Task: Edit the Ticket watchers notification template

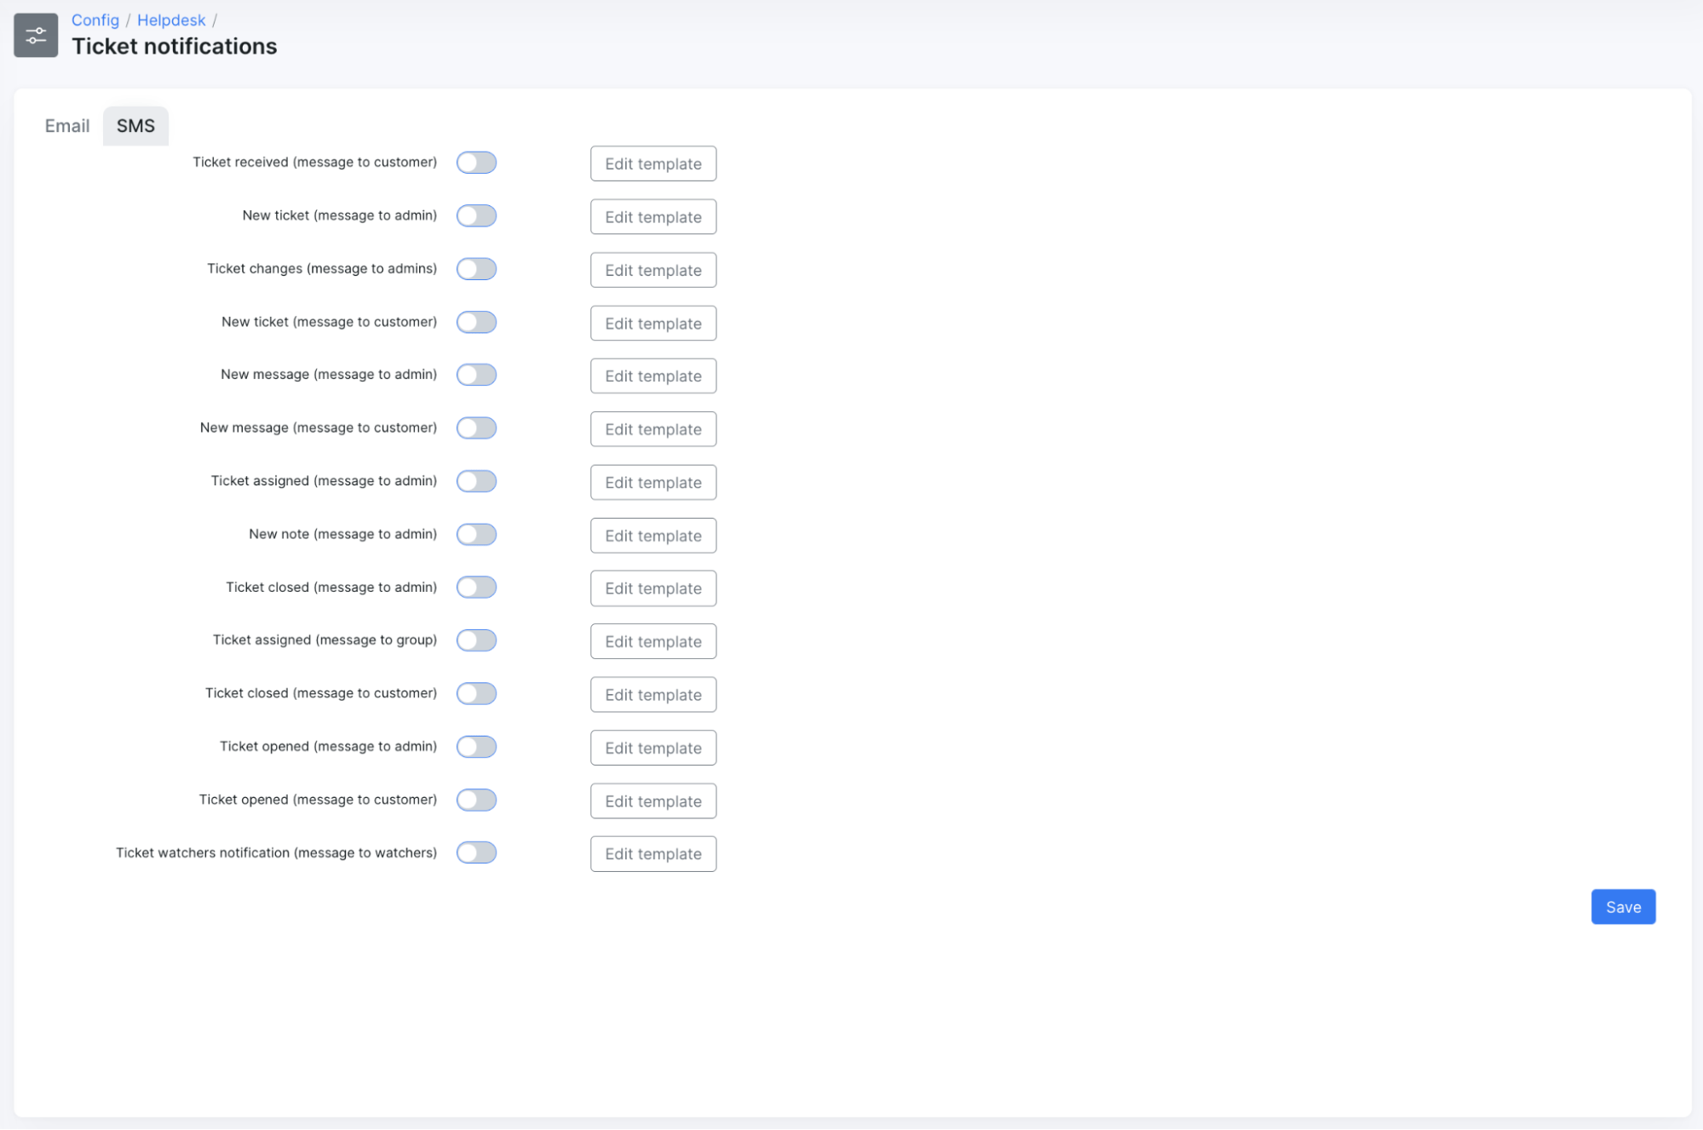Action: [x=653, y=853]
